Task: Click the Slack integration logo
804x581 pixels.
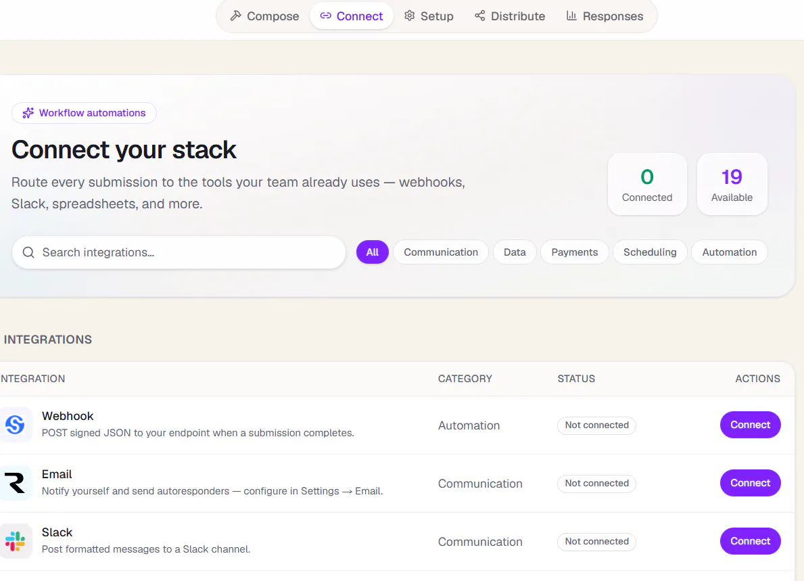Action: [16, 541]
